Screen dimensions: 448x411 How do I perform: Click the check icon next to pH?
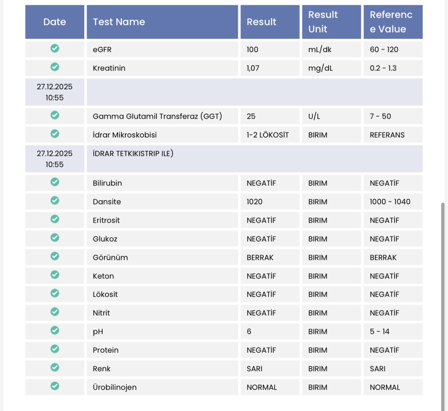click(x=55, y=330)
